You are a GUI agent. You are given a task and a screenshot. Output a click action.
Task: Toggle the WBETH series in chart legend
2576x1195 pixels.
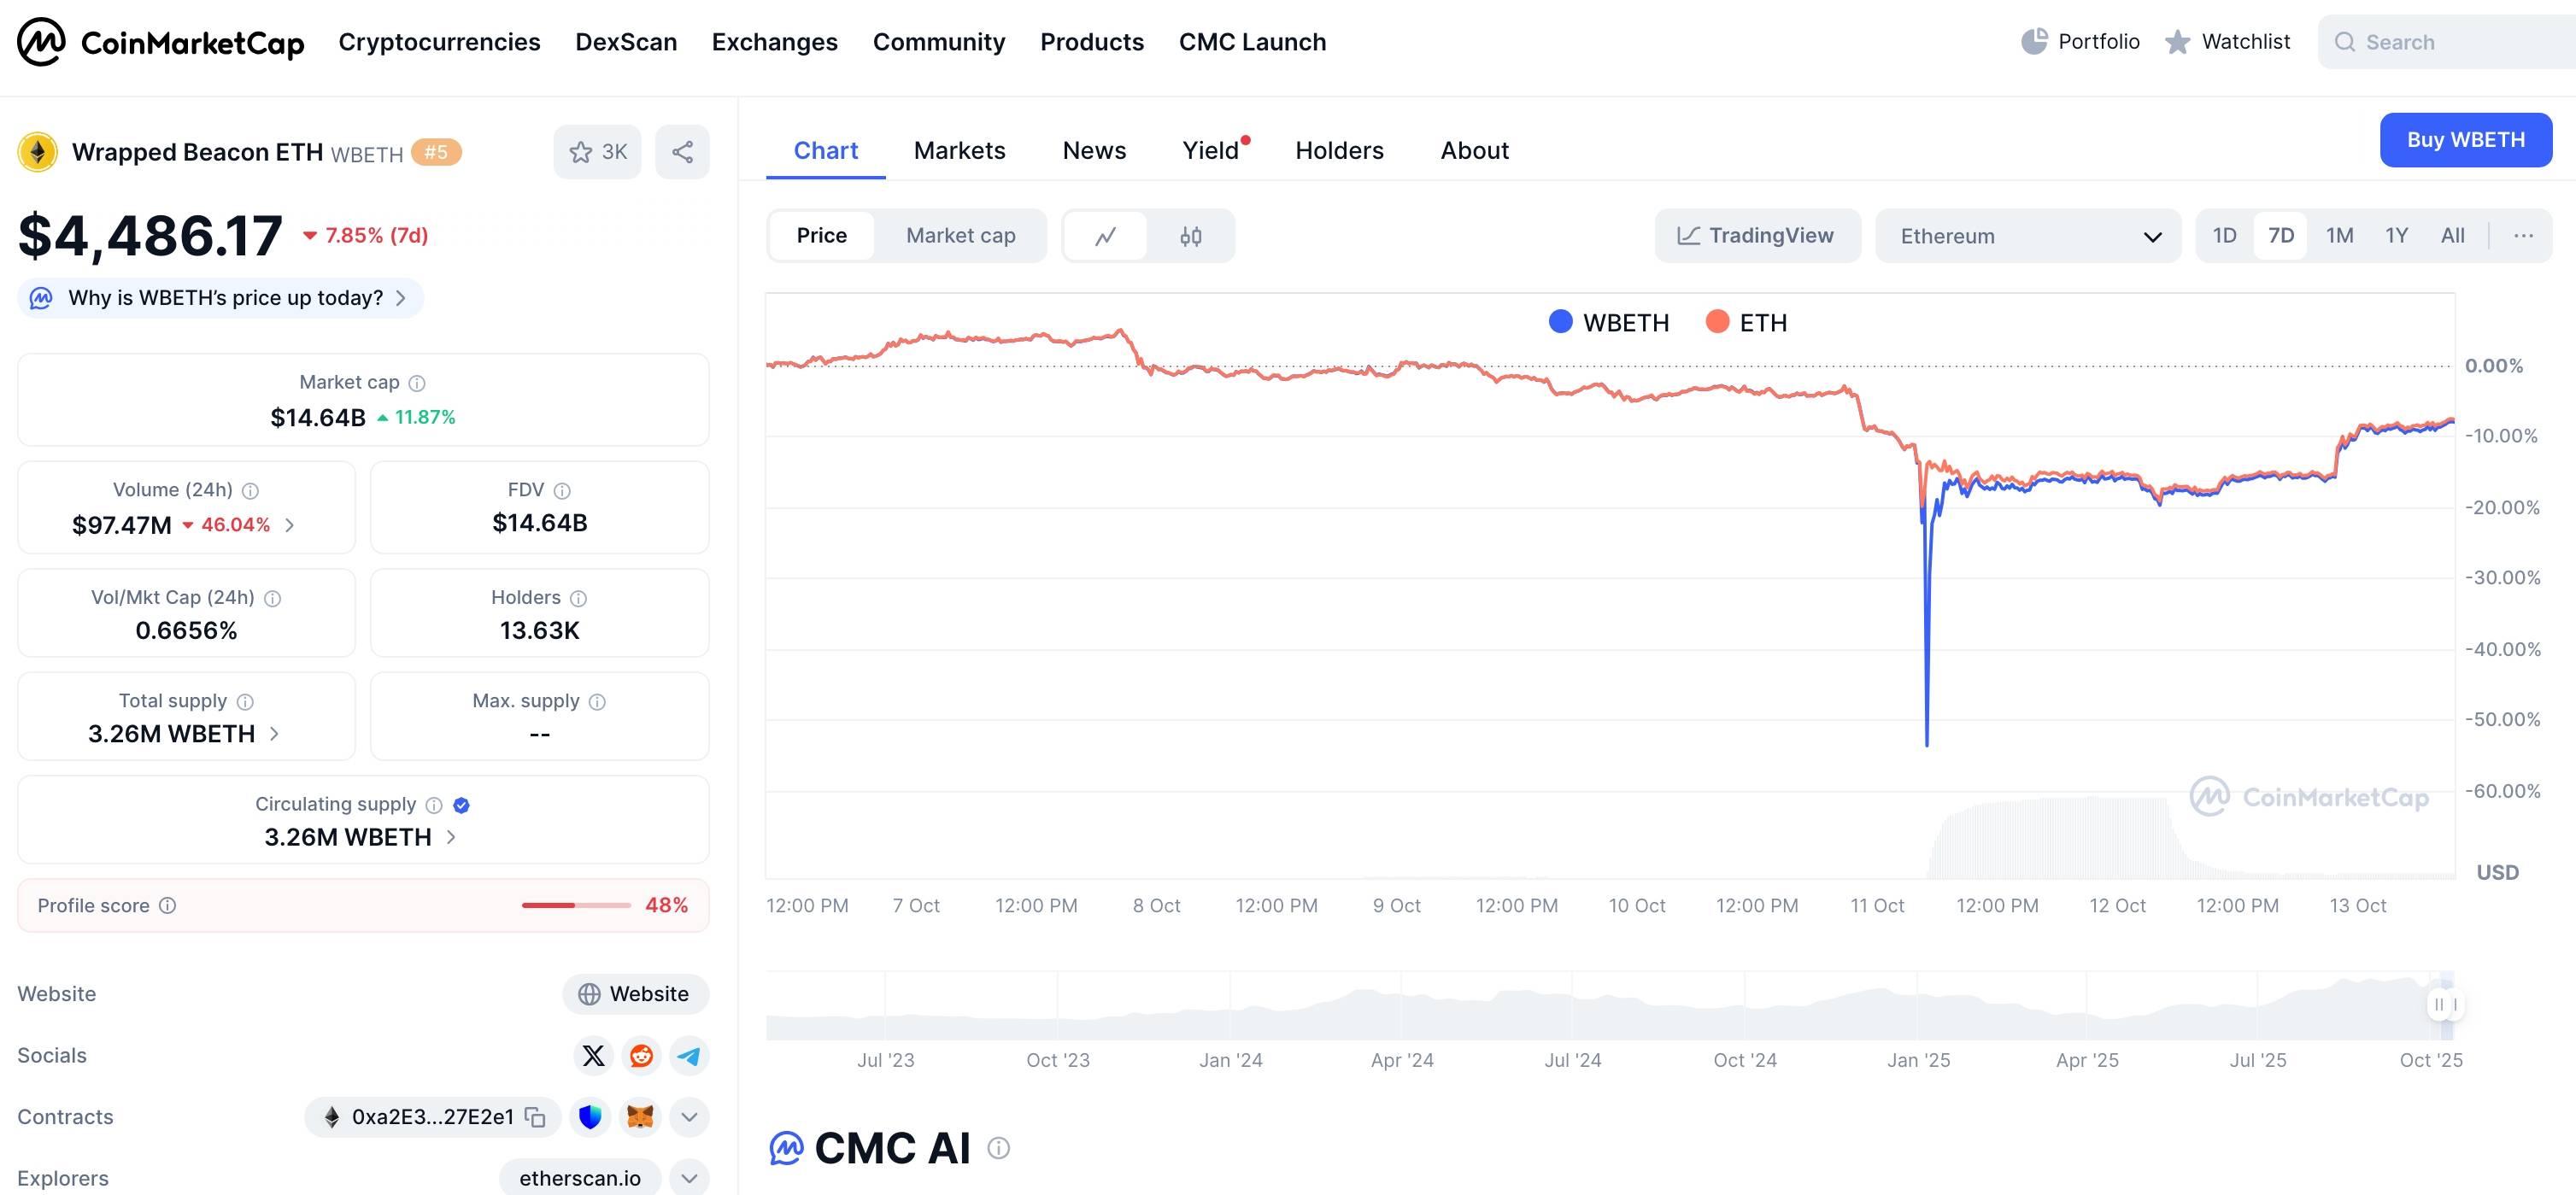pyautogui.click(x=1609, y=323)
